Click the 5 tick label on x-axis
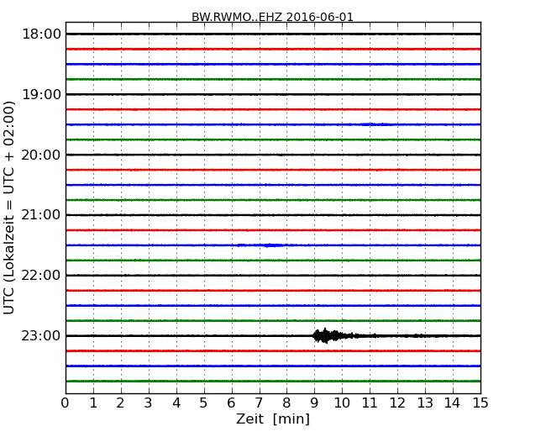Viewport: 546px width, 437px height. coord(204,403)
